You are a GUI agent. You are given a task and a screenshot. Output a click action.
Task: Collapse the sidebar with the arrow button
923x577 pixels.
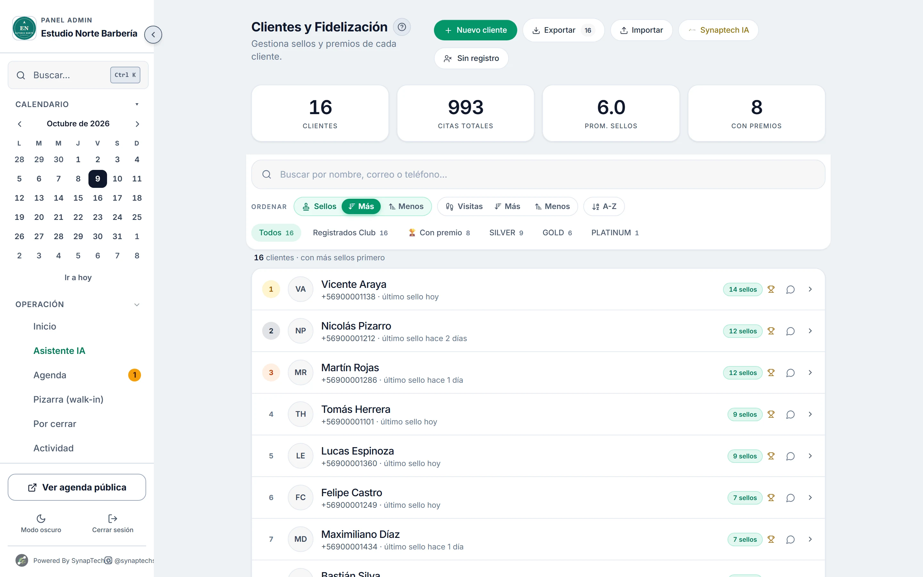153,34
